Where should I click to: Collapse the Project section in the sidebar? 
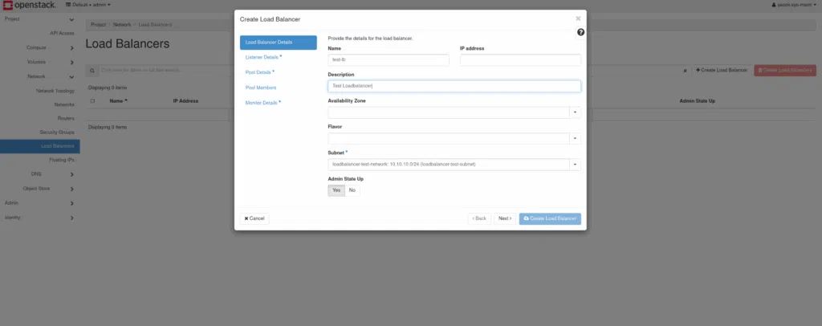pos(40,19)
